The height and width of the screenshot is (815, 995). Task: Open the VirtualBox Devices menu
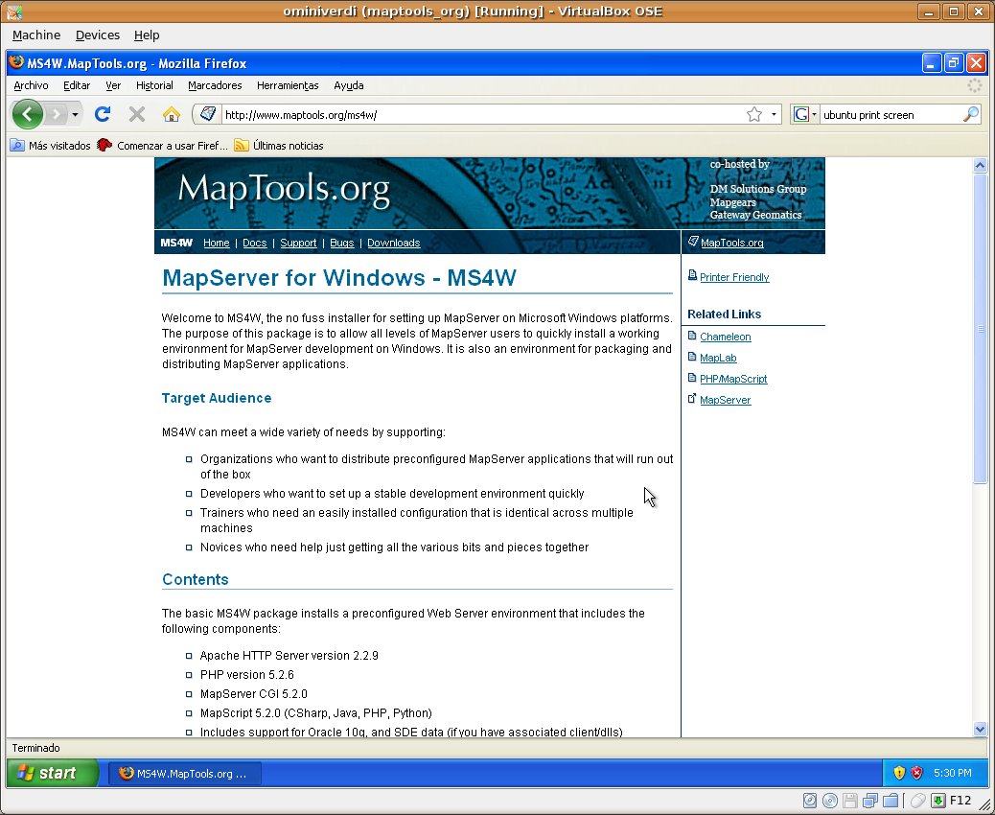pyautogui.click(x=98, y=35)
